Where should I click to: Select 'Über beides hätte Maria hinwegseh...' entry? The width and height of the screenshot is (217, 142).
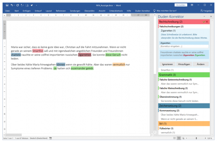180,115
